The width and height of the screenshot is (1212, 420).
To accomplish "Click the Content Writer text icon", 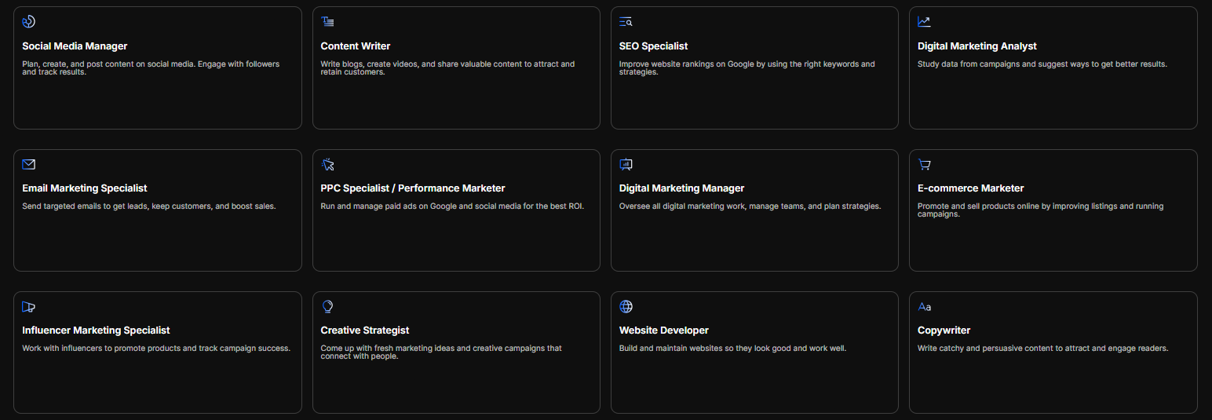I will (327, 22).
